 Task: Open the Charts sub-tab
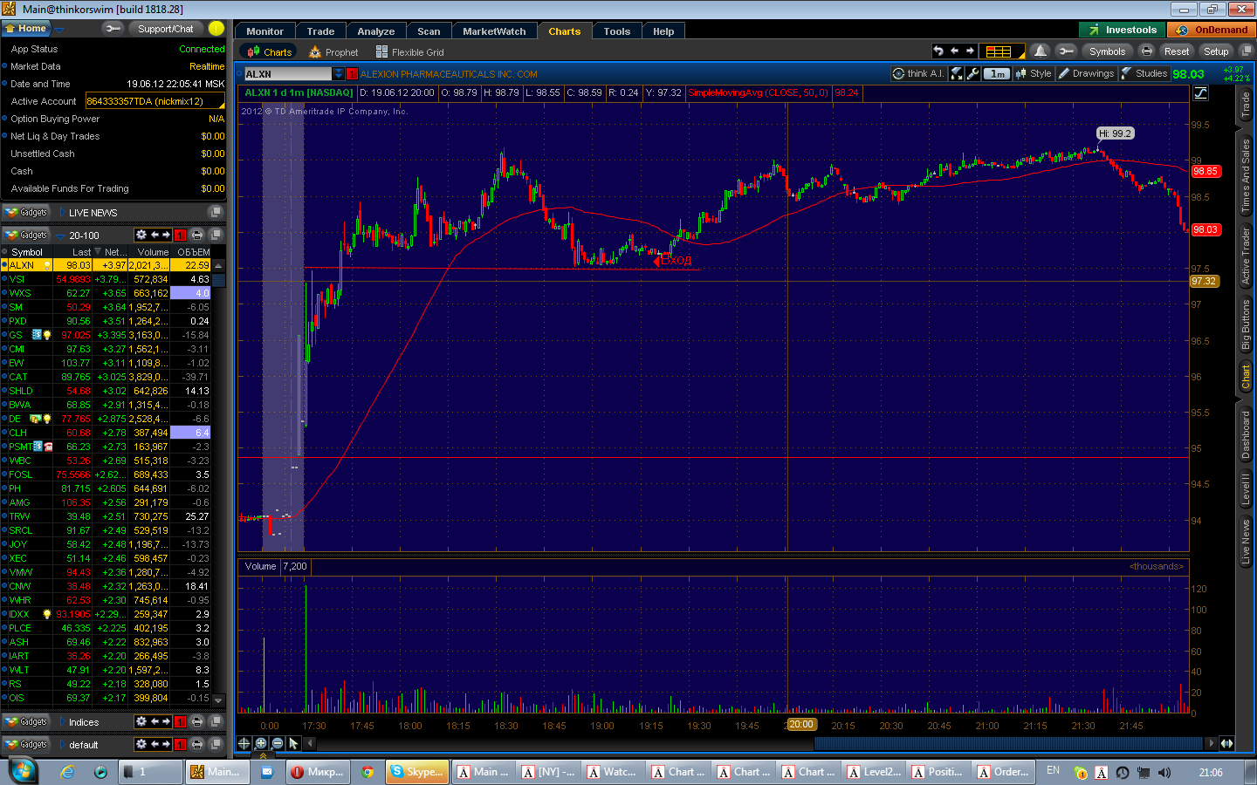pos(268,52)
